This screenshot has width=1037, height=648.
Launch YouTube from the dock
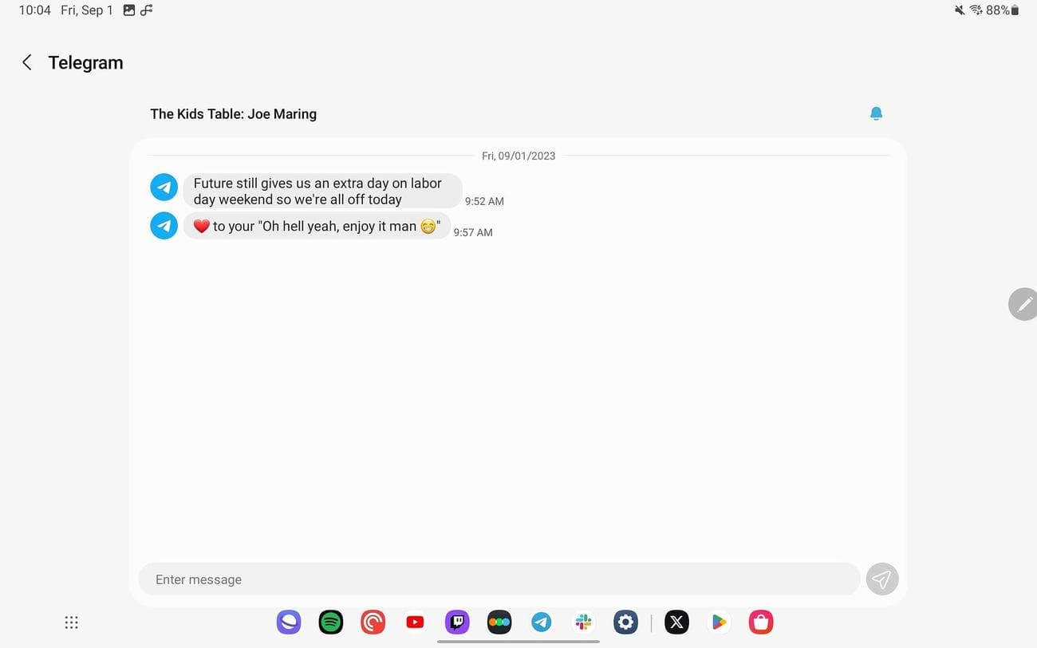[x=415, y=622]
